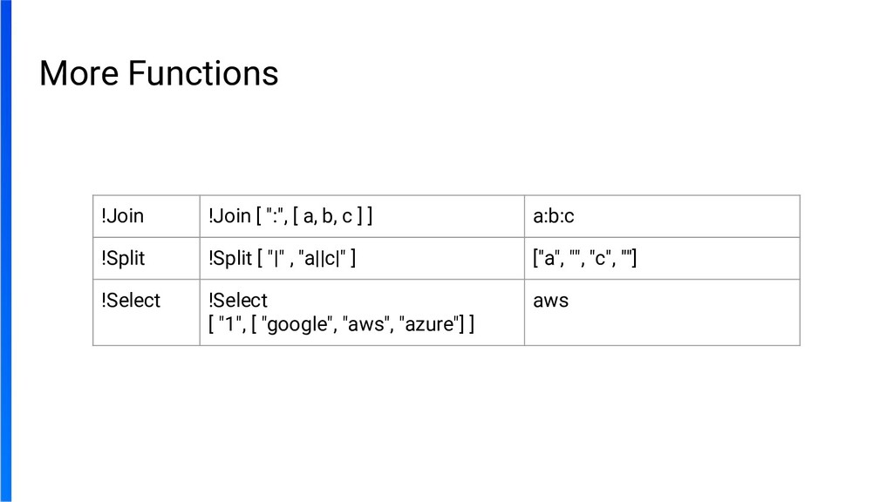Click the aws result cell
The width and height of the screenshot is (893, 502).
click(550, 301)
